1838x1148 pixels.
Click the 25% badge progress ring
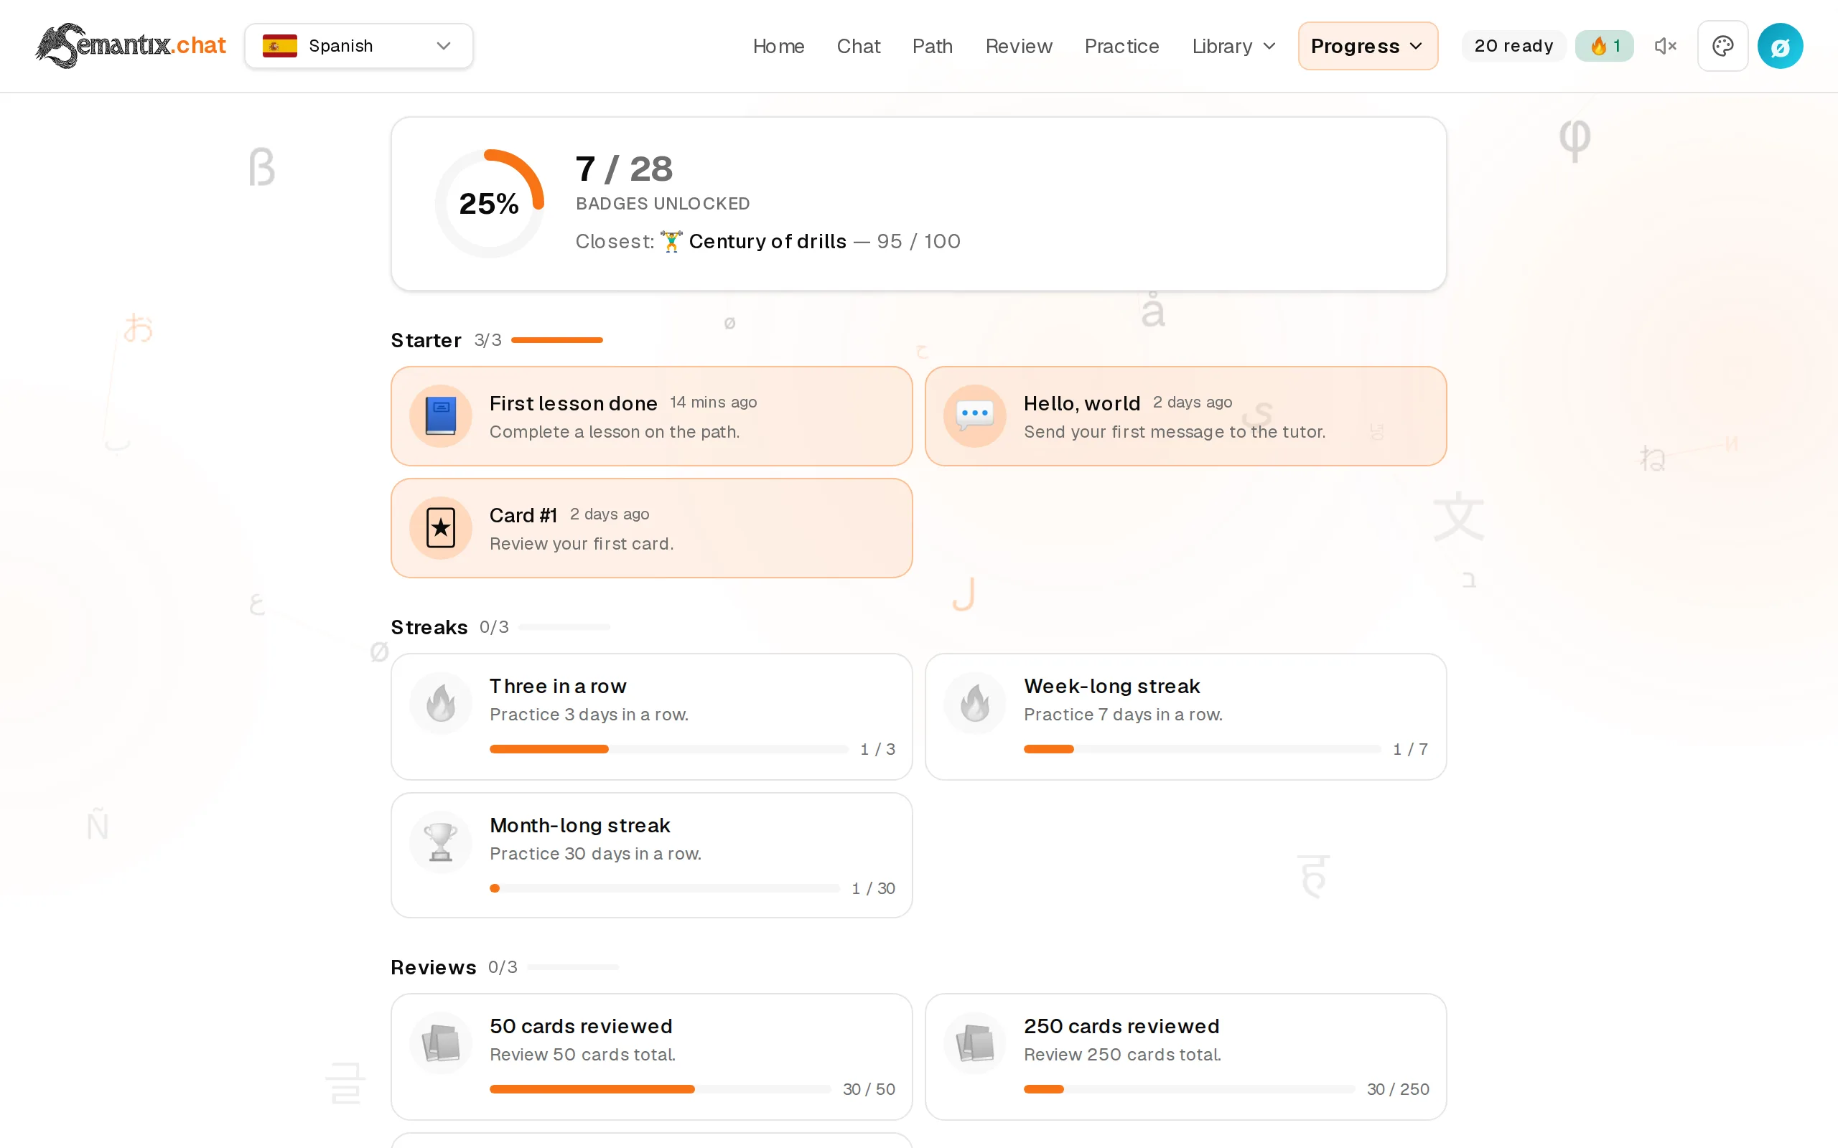coord(489,204)
